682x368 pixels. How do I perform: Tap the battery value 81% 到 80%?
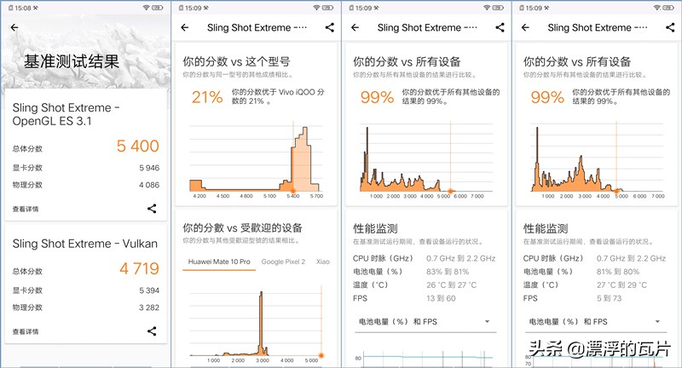coord(618,272)
